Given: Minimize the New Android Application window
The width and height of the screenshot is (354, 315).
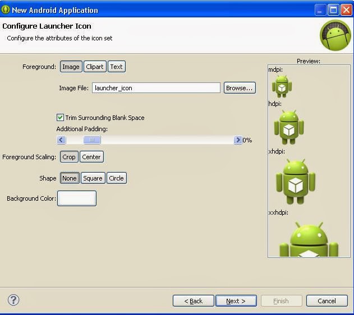Looking at the screenshot, I should point(320,10).
